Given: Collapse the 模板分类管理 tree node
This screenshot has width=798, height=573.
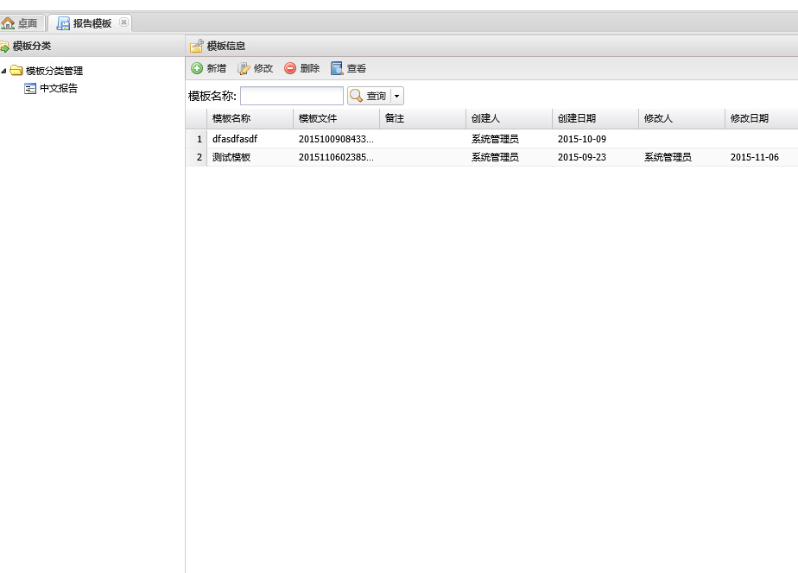Looking at the screenshot, I should point(4,71).
